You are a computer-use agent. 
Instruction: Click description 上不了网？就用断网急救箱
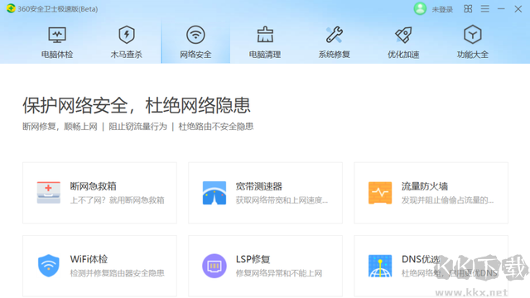(x=118, y=200)
